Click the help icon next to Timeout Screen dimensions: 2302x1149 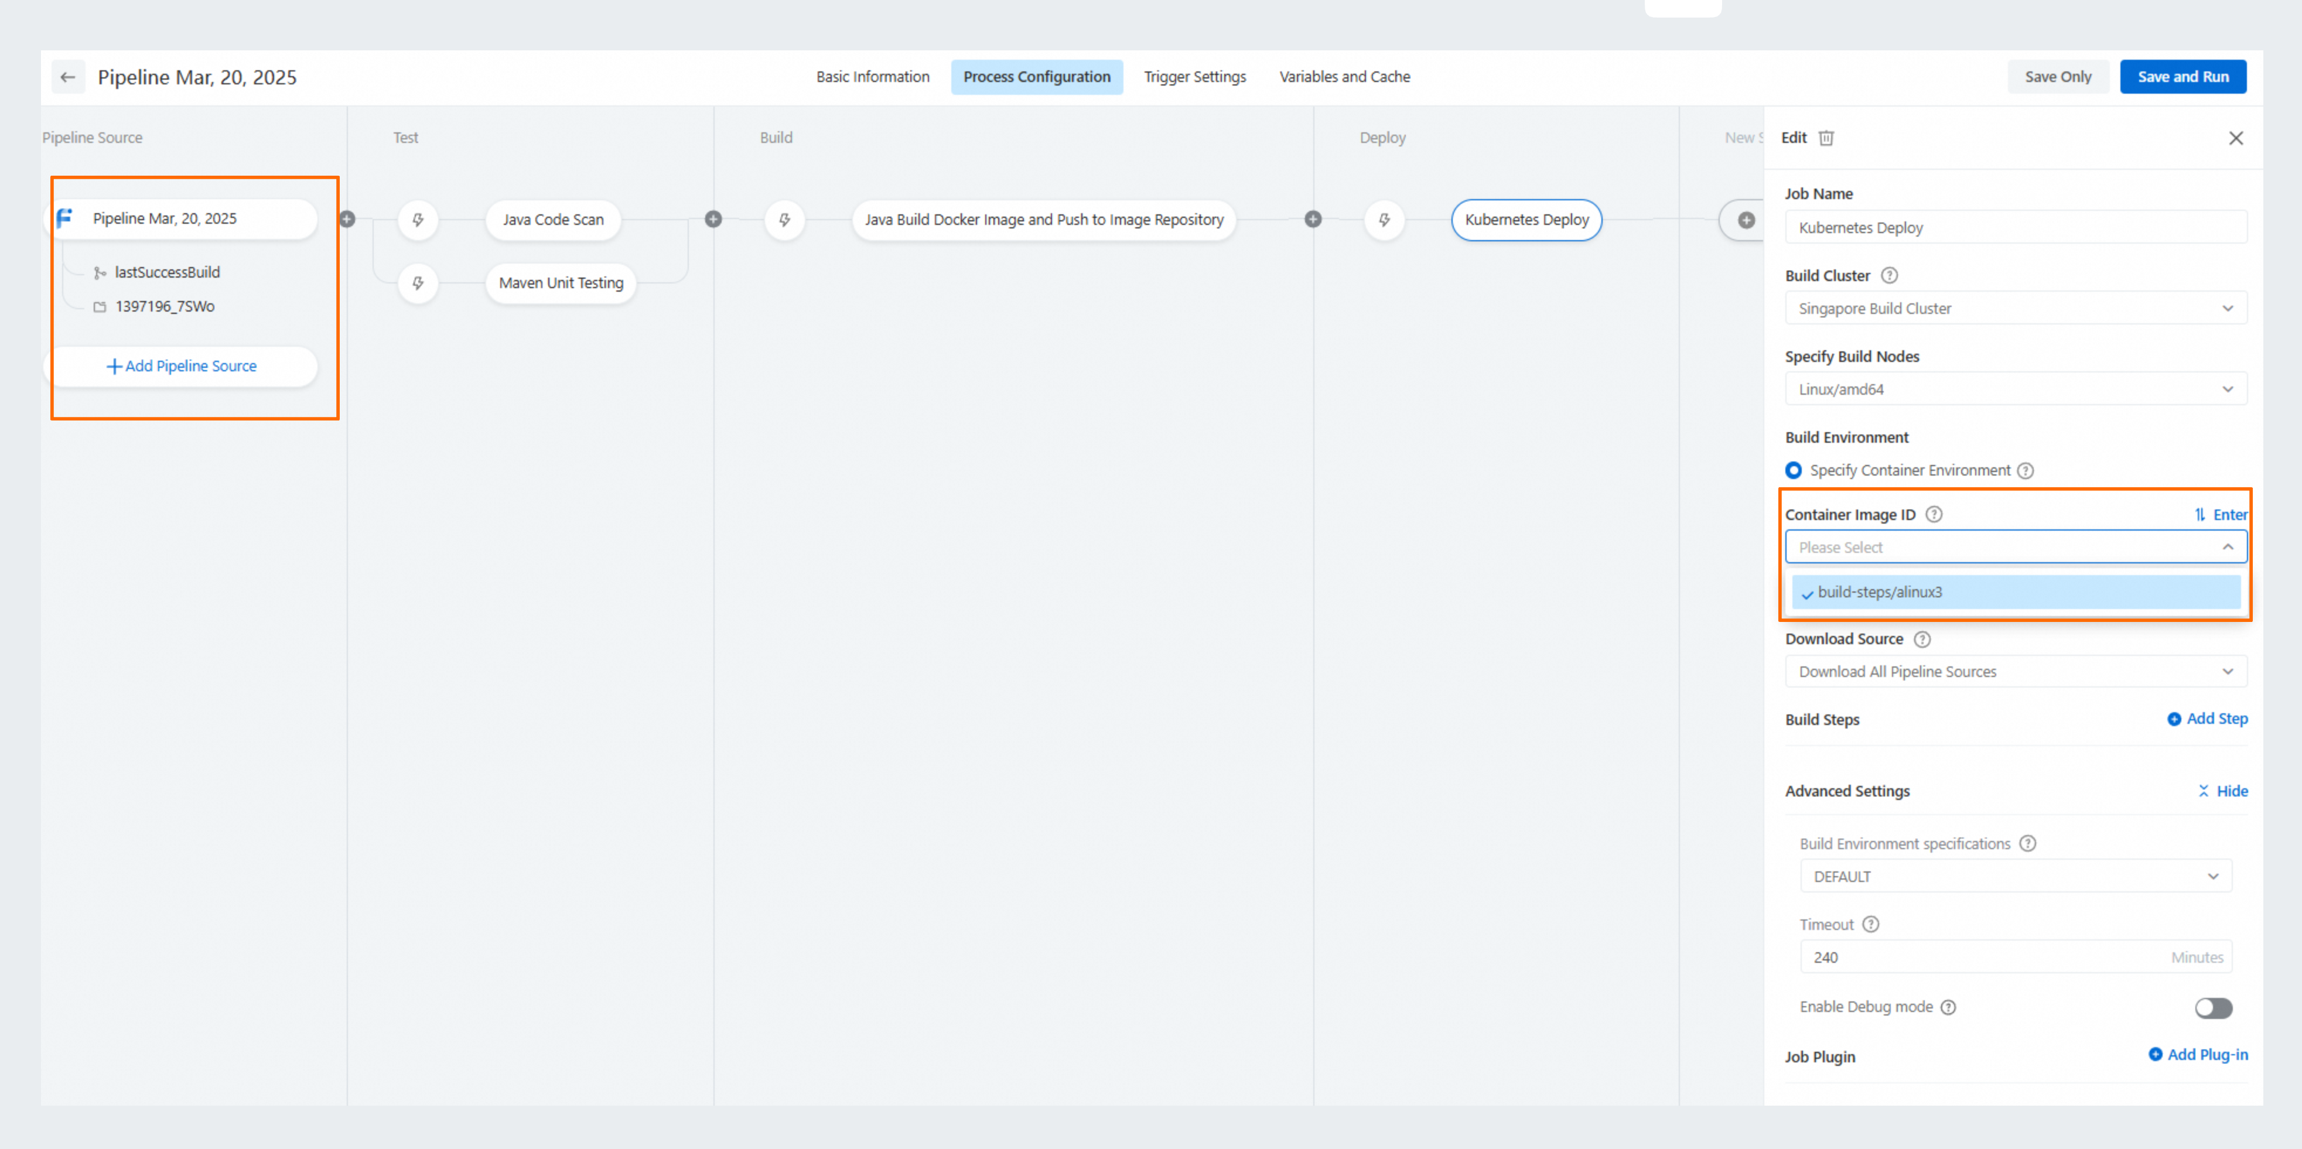(1871, 924)
